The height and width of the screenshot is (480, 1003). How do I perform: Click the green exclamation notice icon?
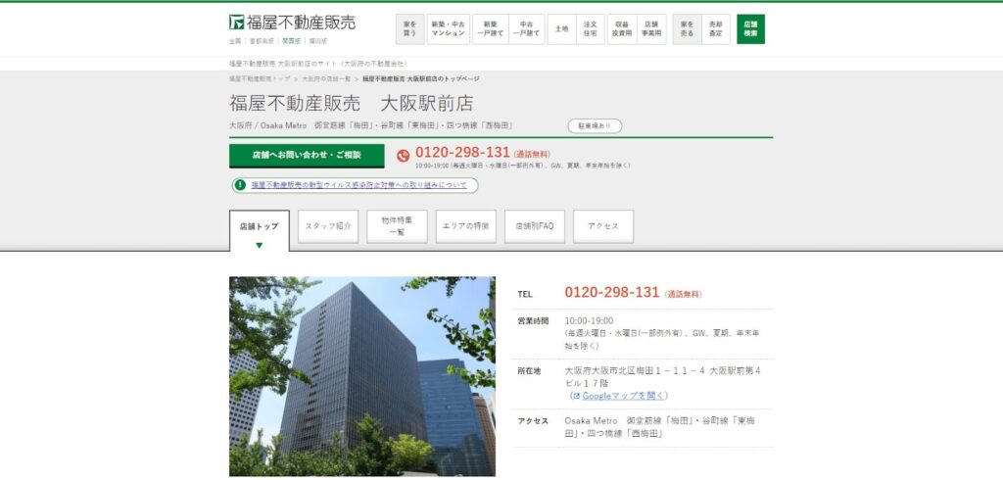[240, 185]
